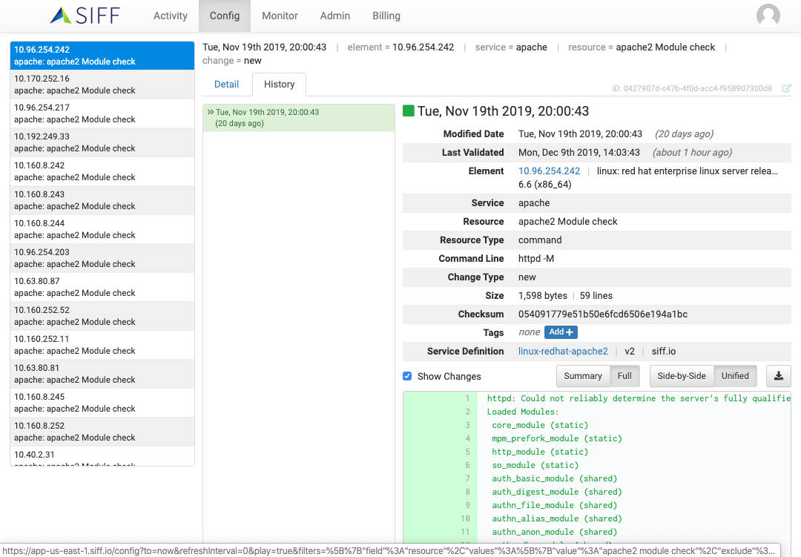Select list item 10.63.80.81

(102, 374)
